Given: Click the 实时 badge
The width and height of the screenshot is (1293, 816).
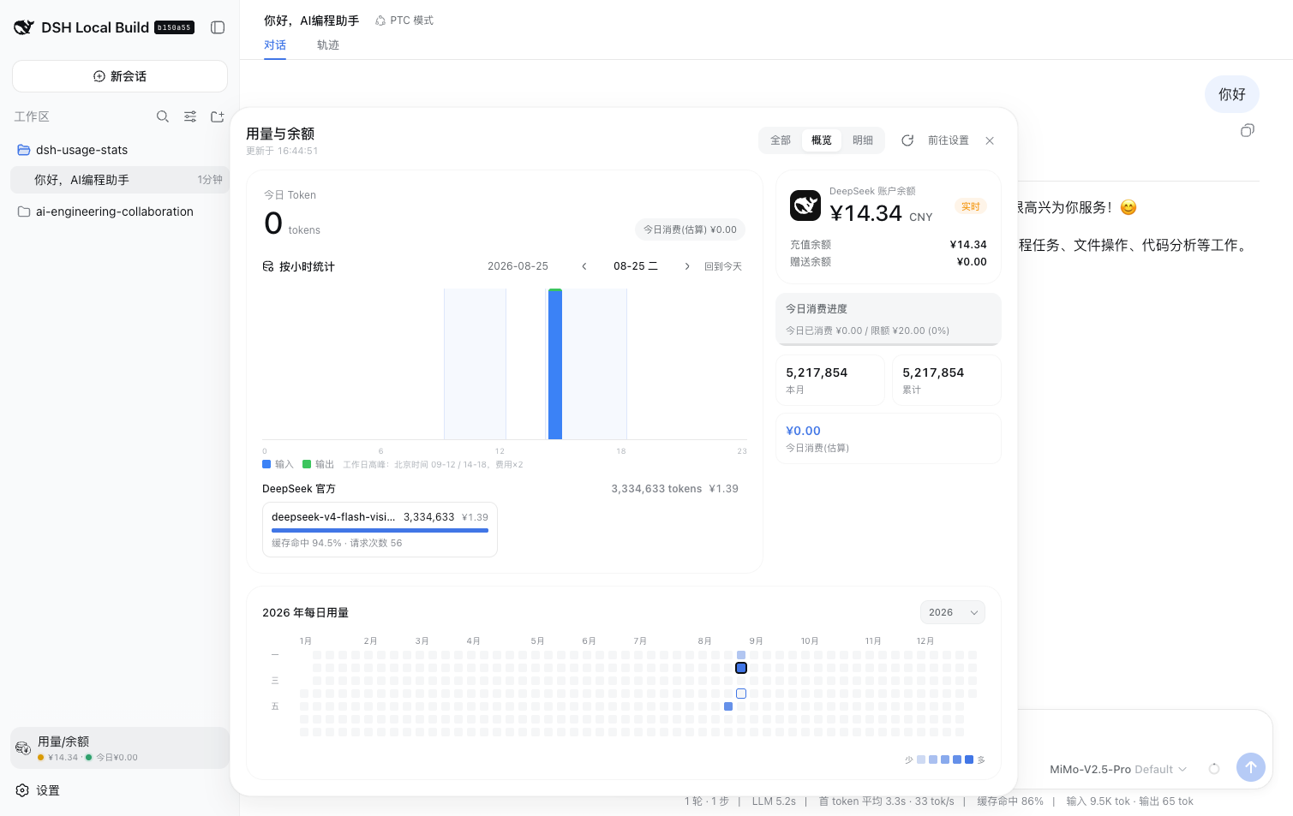Looking at the screenshot, I should pos(971,206).
